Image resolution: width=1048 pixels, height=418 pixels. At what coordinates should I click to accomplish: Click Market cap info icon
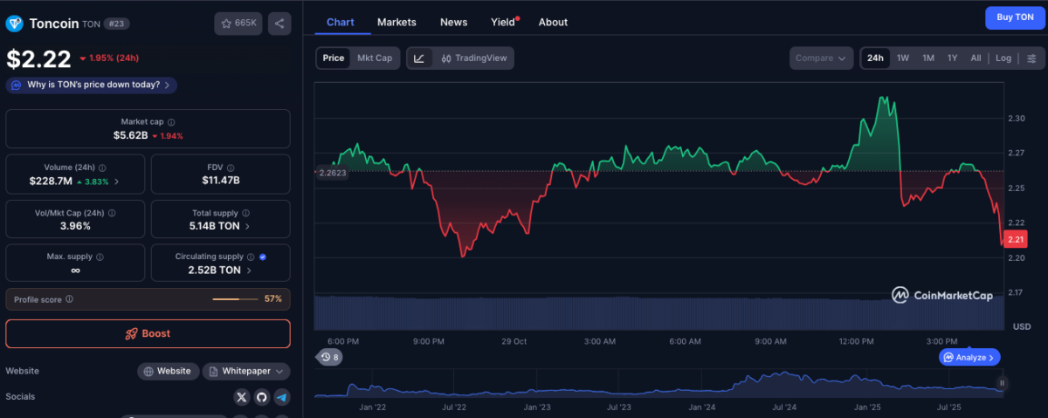pyautogui.click(x=171, y=122)
